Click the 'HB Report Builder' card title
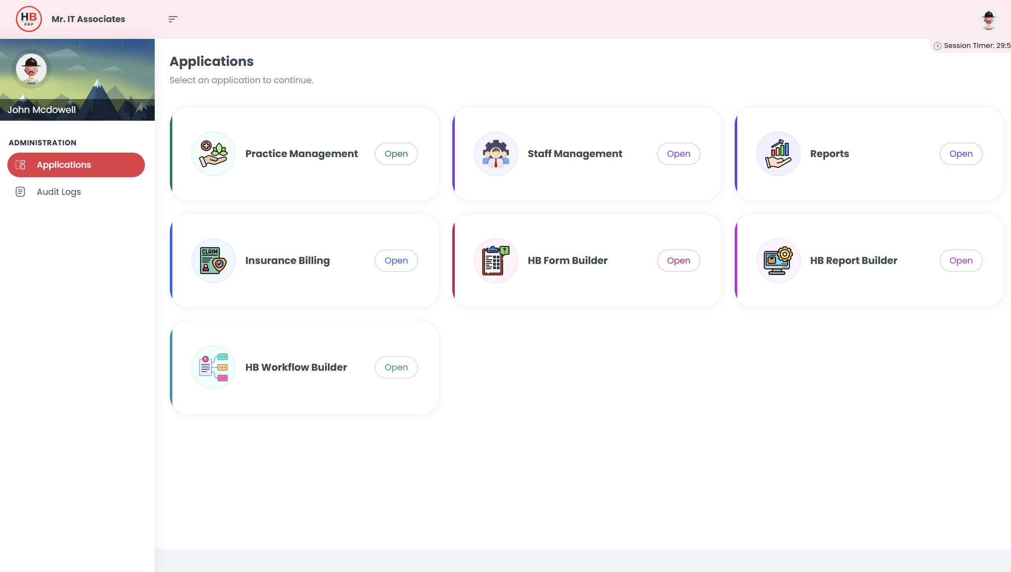This screenshot has width=1011, height=572. tap(854, 261)
